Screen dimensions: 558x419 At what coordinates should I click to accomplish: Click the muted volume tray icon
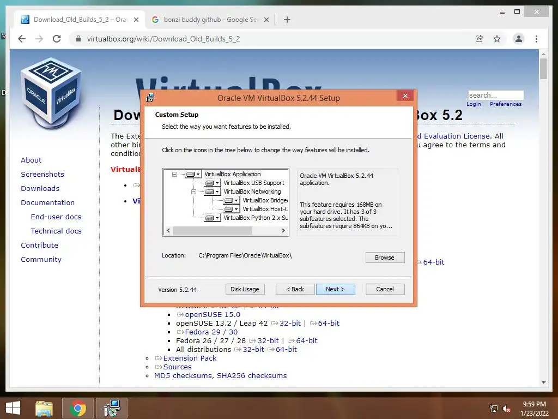coord(507,409)
